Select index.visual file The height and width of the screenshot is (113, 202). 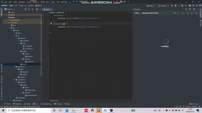click(30, 90)
